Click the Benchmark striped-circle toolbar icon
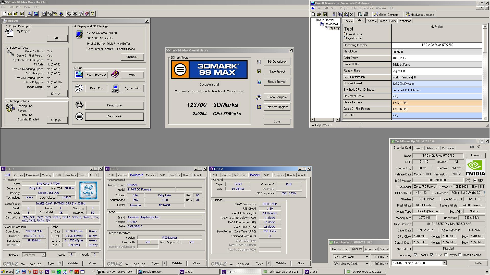490x275 pixels. coord(75,14)
